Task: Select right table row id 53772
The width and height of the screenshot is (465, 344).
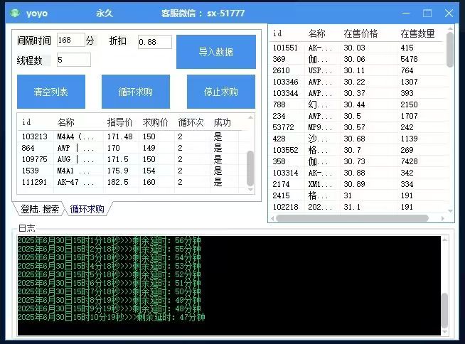Action: [358, 127]
